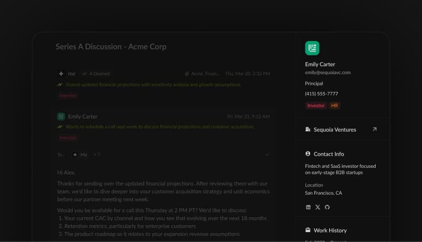The width and height of the screenshot is (422, 242).
Task: Click the Work History briefcase icon
Action: (308, 230)
